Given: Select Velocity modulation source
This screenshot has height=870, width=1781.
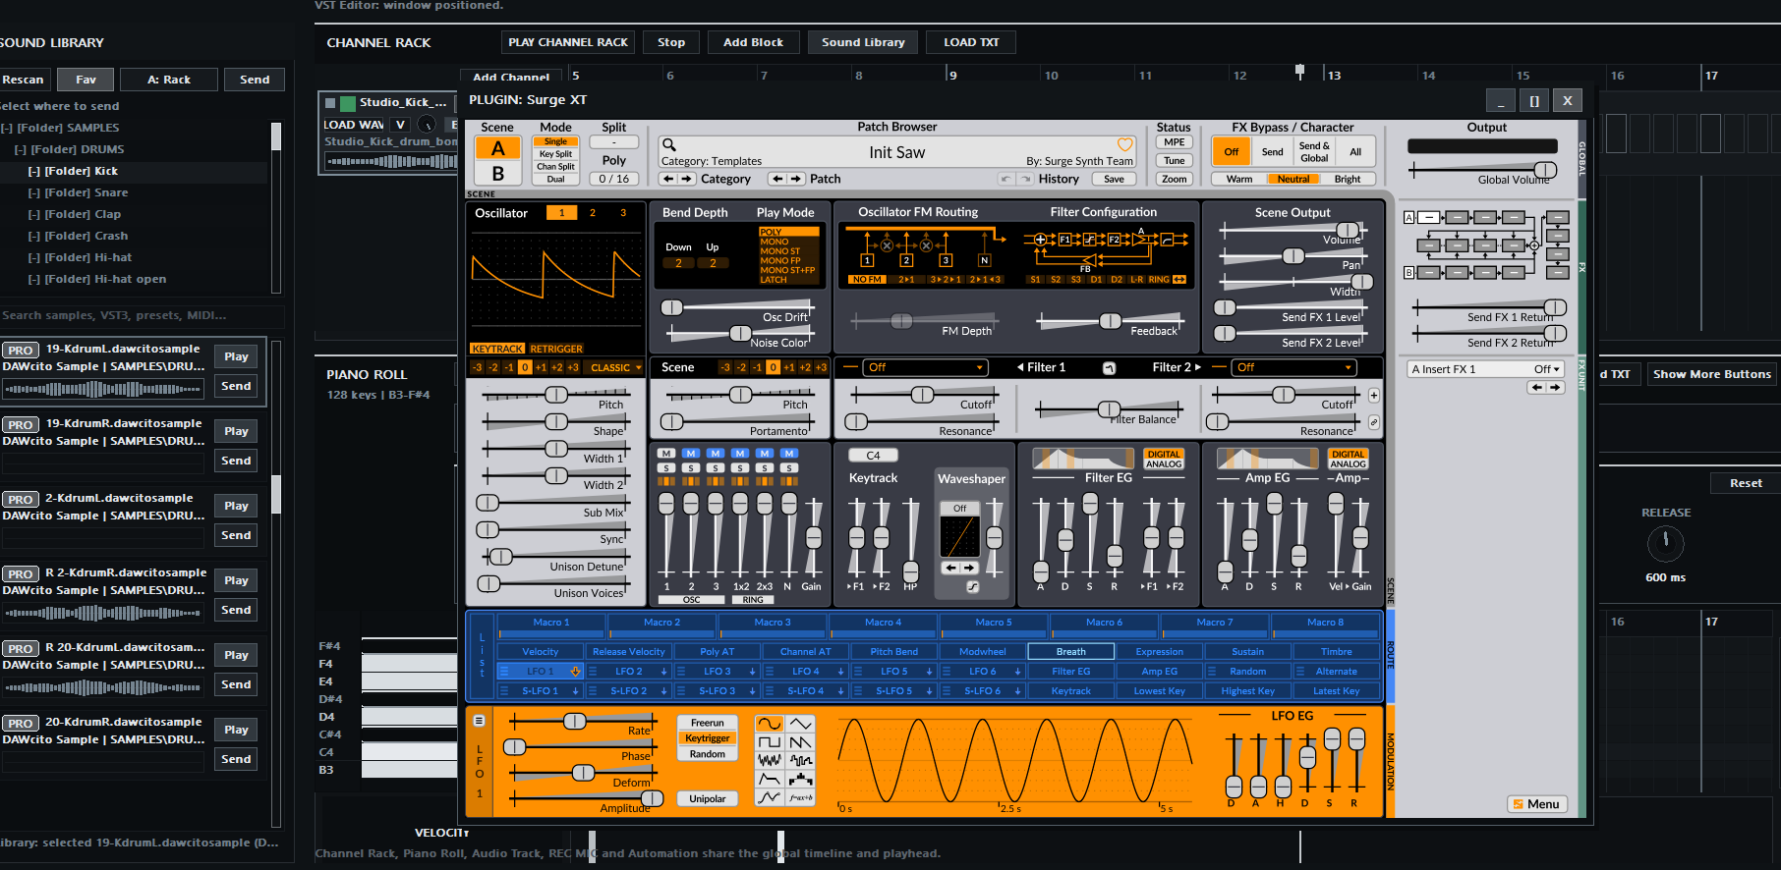Looking at the screenshot, I should click(x=541, y=651).
